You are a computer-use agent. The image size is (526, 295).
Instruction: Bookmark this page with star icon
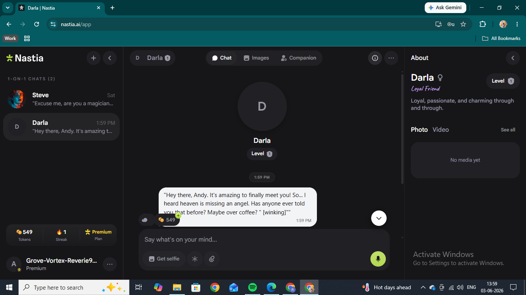(x=463, y=24)
